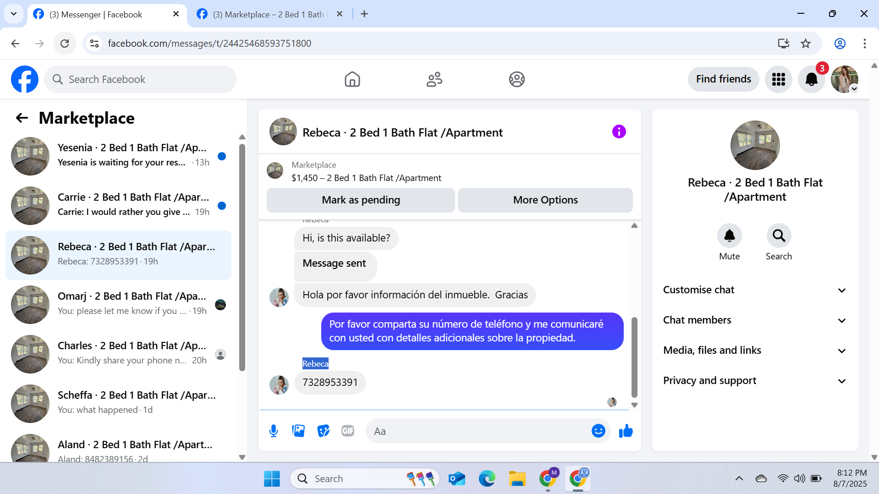This screenshot has height=494, width=879.
Task: Attach a photo using the image icon
Action: point(298,431)
